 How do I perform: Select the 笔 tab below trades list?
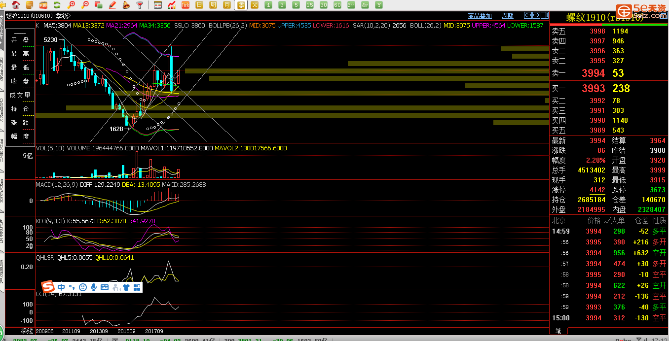point(558,331)
